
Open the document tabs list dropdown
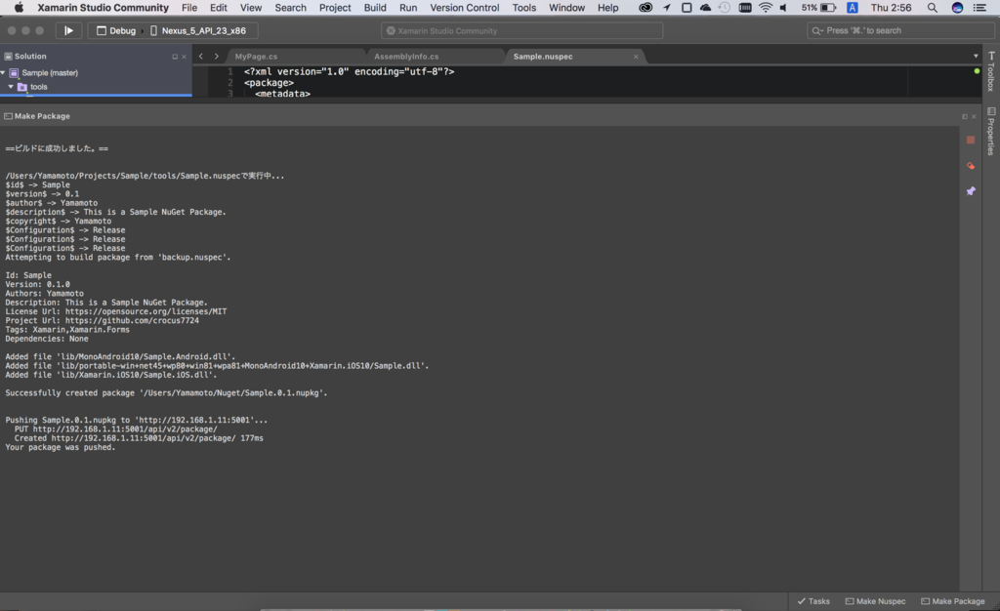(x=976, y=56)
